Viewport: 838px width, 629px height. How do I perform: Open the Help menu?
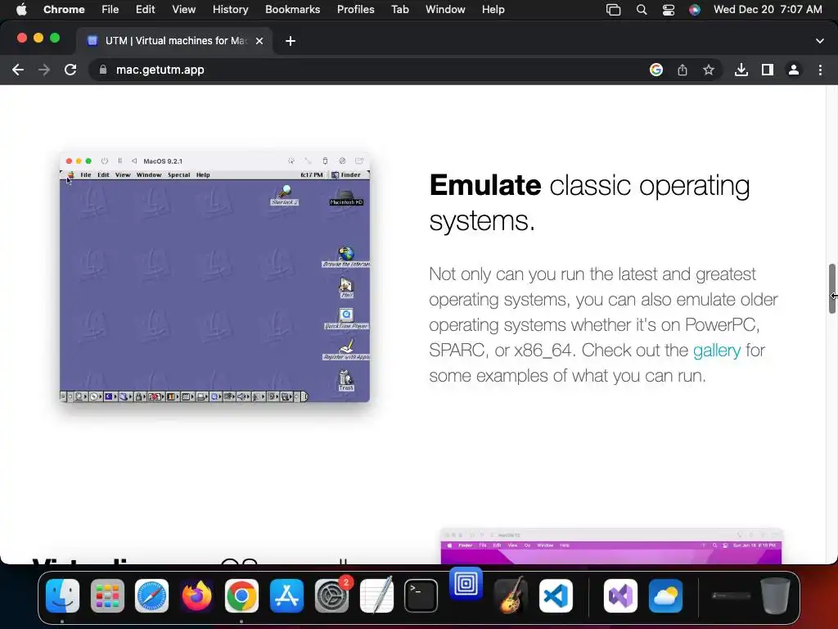point(493,10)
